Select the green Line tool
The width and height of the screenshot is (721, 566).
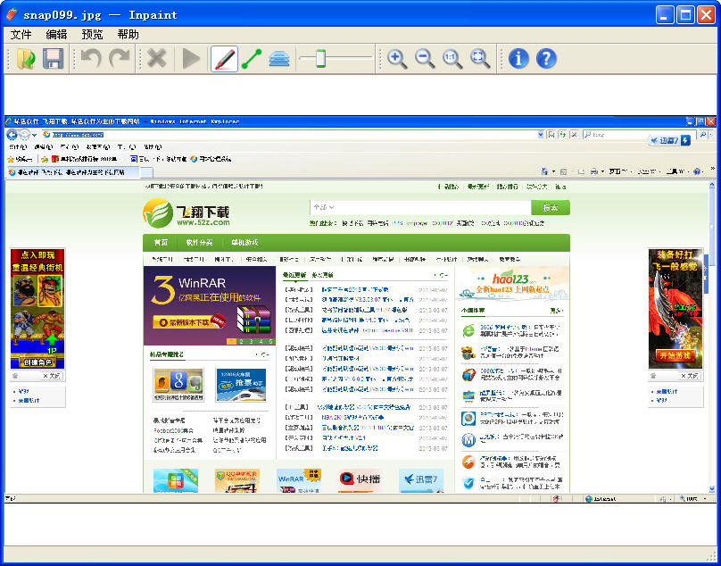click(252, 59)
